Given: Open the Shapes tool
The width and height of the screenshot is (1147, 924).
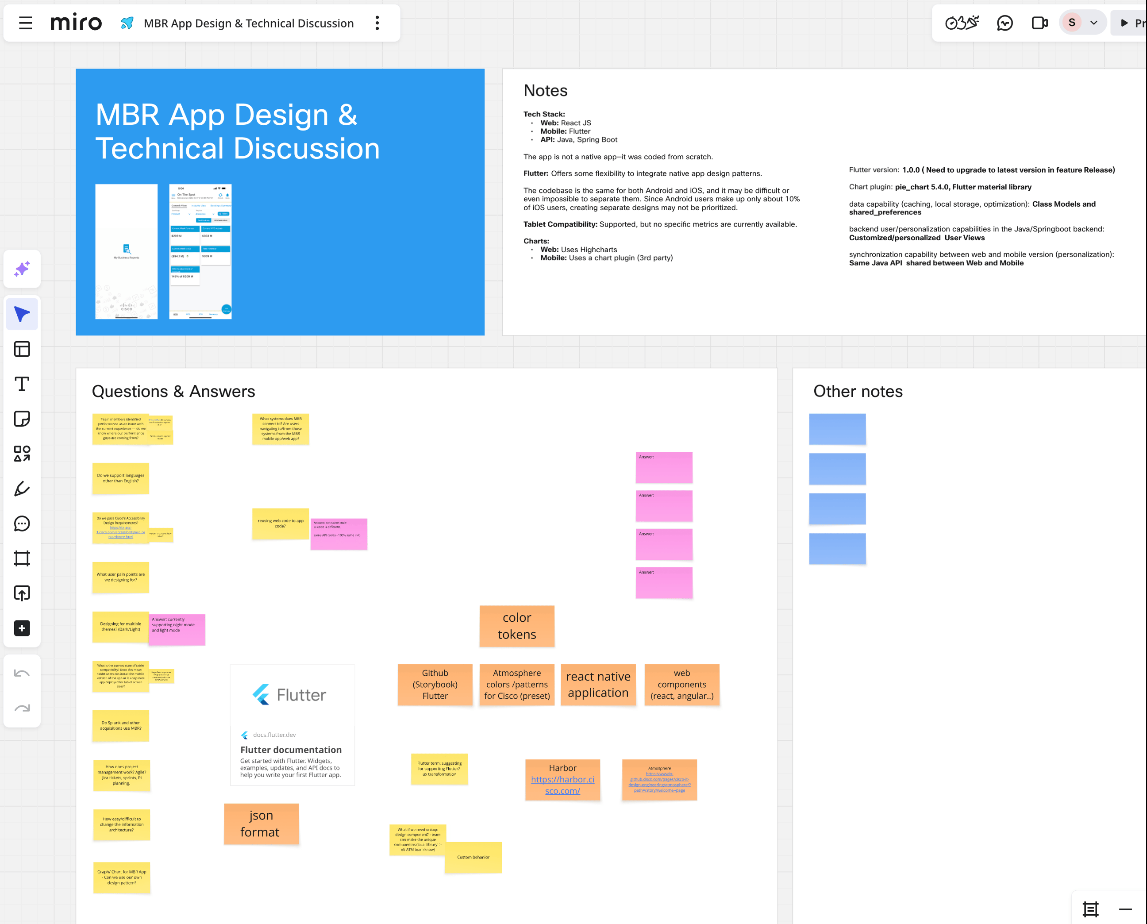Looking at the screenshot, I should [x=22, y=454].
